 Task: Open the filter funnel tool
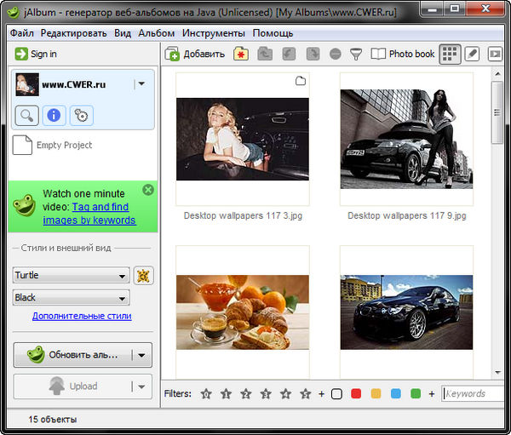pos(355,54)
